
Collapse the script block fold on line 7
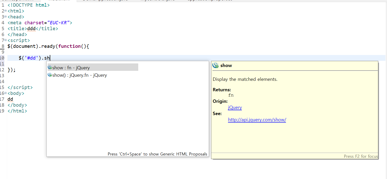click(6, 40)
